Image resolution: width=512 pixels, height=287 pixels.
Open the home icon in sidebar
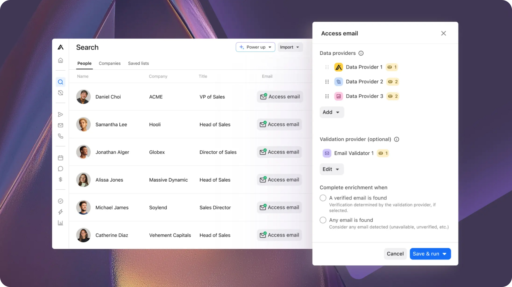(x=60, y=60)
